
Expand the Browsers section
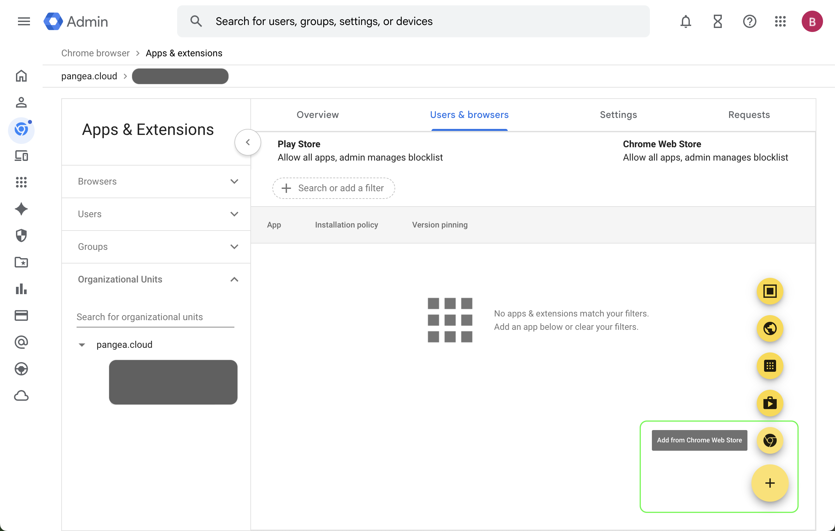pos(156,182)
